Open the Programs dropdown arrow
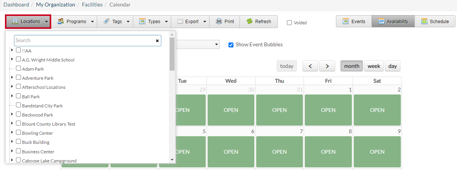The width and height of the screenshot is (457, 170). click(92, 22)
